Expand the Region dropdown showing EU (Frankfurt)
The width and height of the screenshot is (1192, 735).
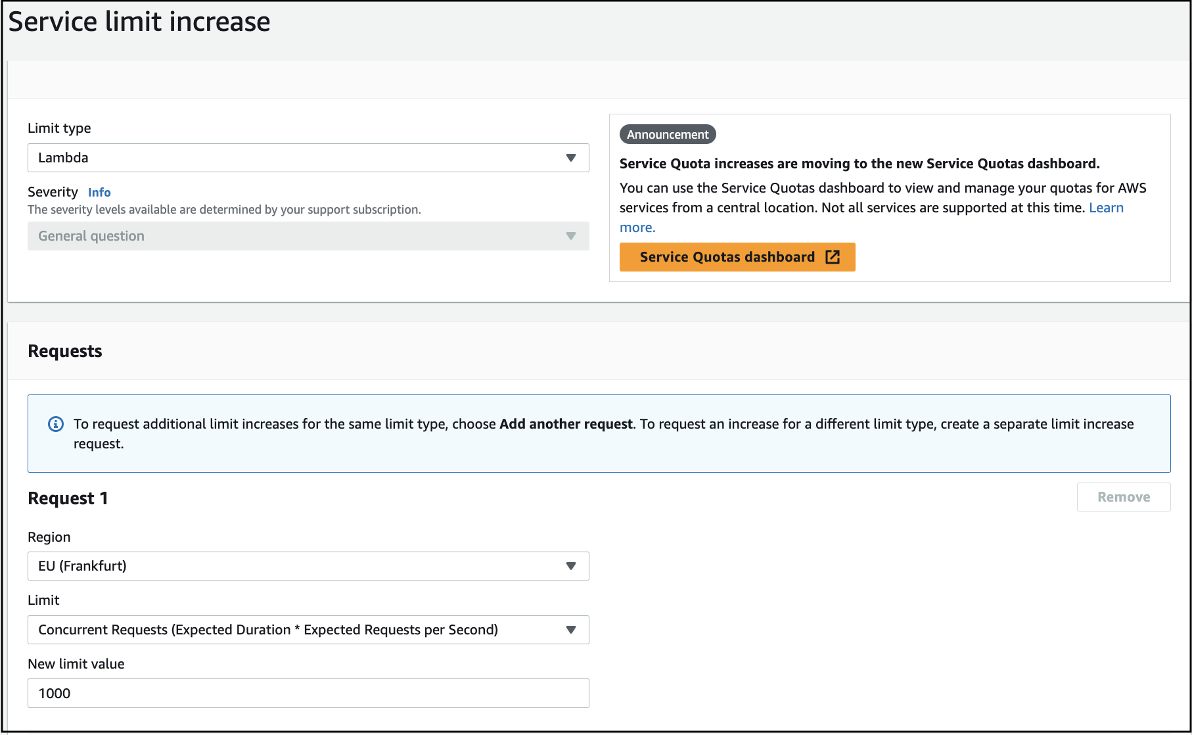308,566
